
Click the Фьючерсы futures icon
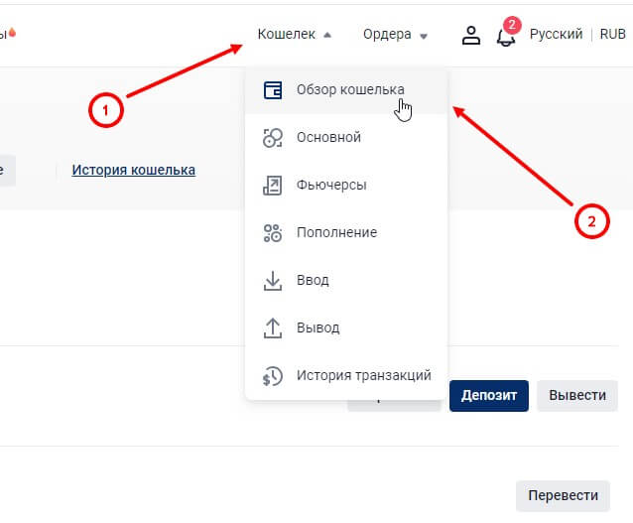[273, 186]
